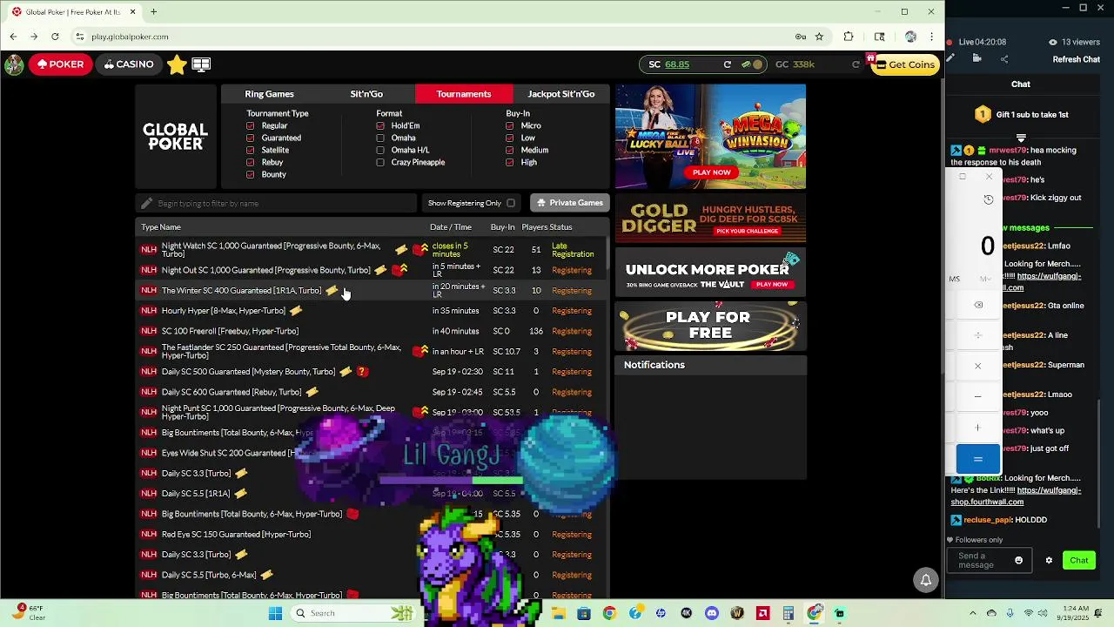The image size is (1114, 627).
Task: Click the emoji picker in chat box
Action: point(1018,561)
